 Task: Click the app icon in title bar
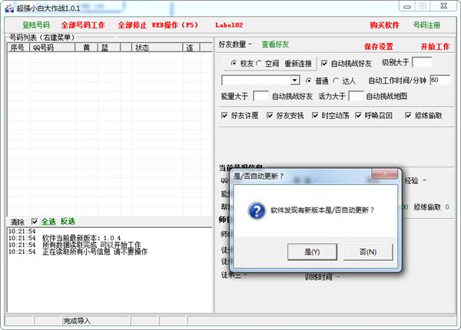[9, 8]
